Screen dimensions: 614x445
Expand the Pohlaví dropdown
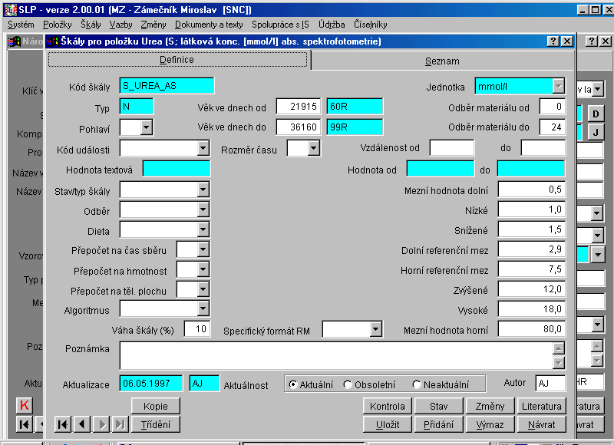pos(146,127)
